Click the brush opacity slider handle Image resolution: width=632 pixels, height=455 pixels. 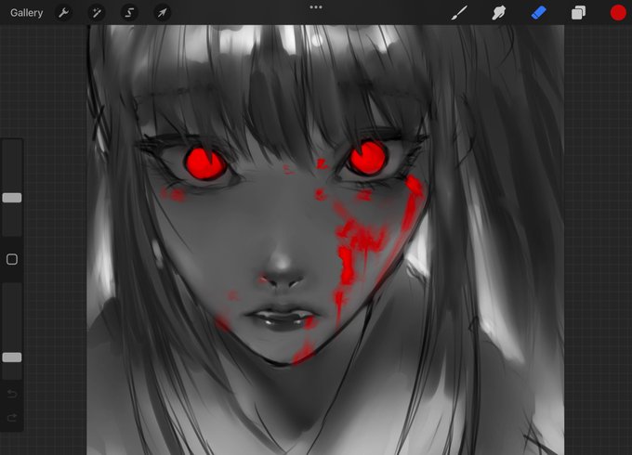click(x=12, y=357)
